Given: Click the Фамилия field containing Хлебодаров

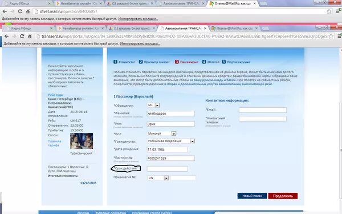Looking at the screenshot, I should (x=170, y=114).
